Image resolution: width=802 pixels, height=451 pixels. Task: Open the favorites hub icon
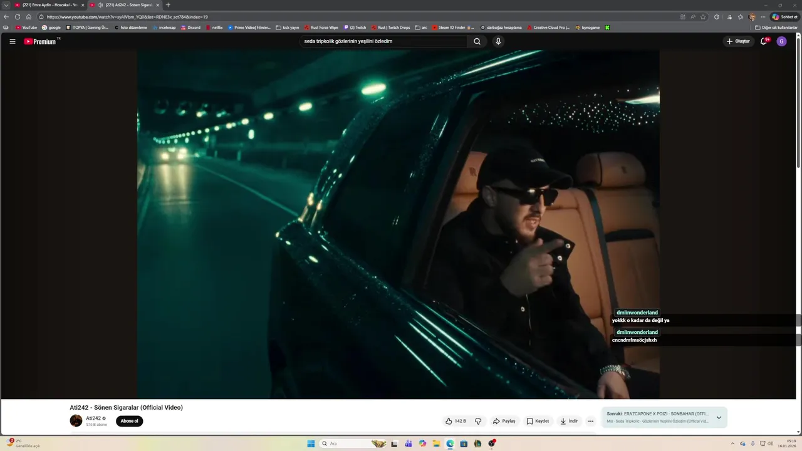(x=741, y=17)
